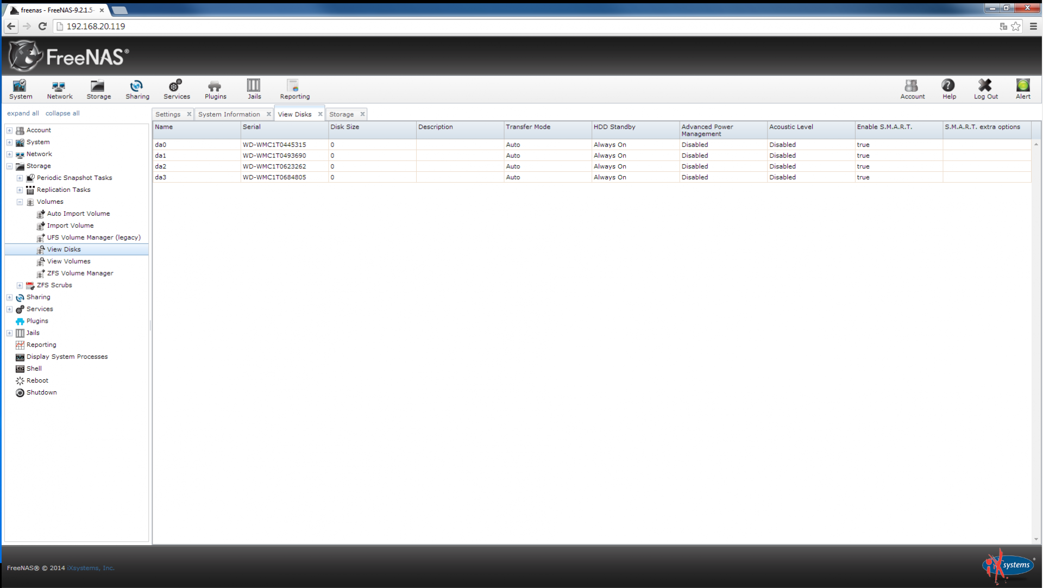Expand the ZFS Scrubs node
This screenshot has height=588, width=1043.
point(20,285)
